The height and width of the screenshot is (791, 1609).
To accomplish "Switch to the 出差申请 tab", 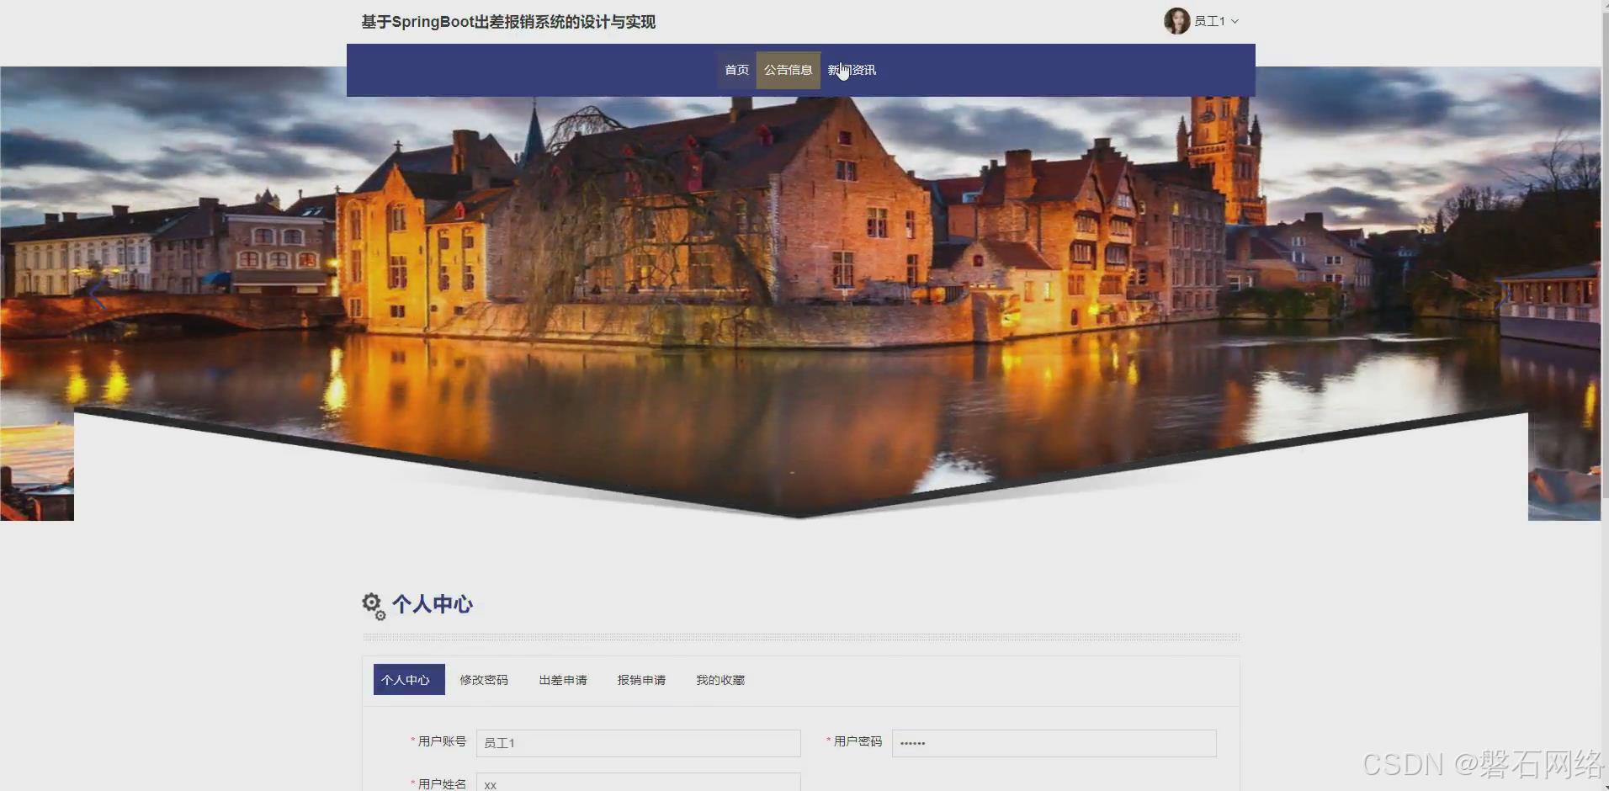I will tap(562, 679).
